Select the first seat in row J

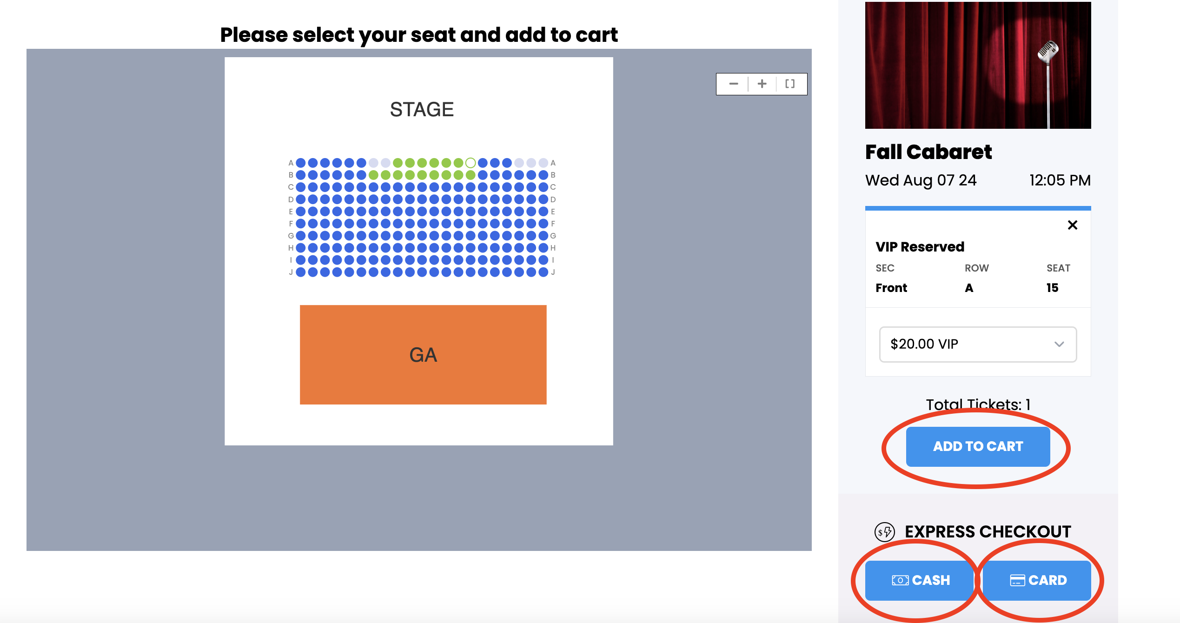(301, 272)
